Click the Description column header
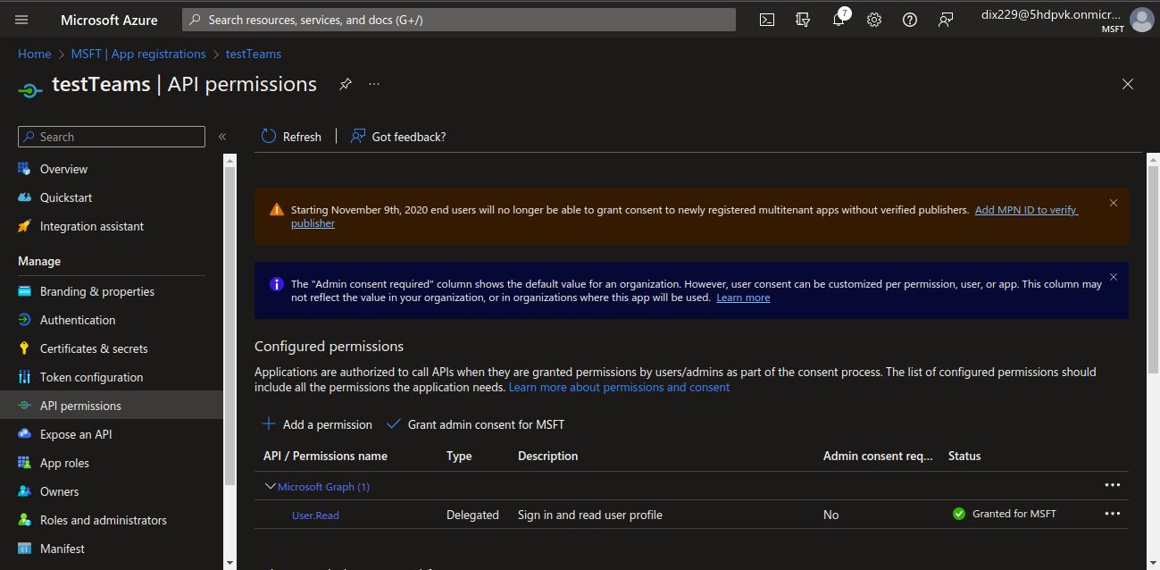This screenshot has height=570, width=1160. [x=547, y=456]
